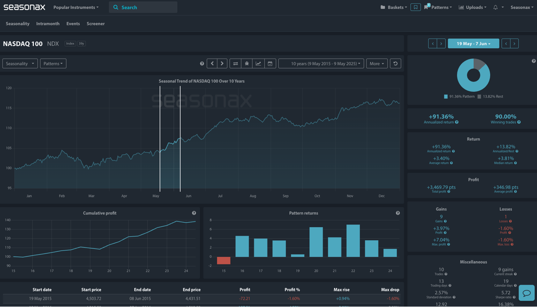The height and width of the screenshot is (307, 537).
Task: Click help icon beside Standard deviation
Action: tap(454, 297)
